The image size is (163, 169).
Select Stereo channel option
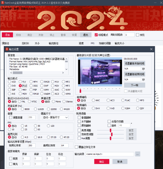click(x=64, y=102)
